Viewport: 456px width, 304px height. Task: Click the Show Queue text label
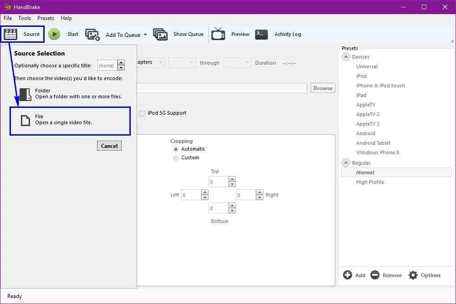(x=189, y=34)
